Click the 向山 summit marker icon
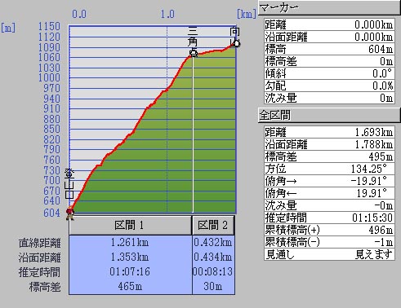The height and width of the screenshot is (308, 401). [x=236, y=43]
